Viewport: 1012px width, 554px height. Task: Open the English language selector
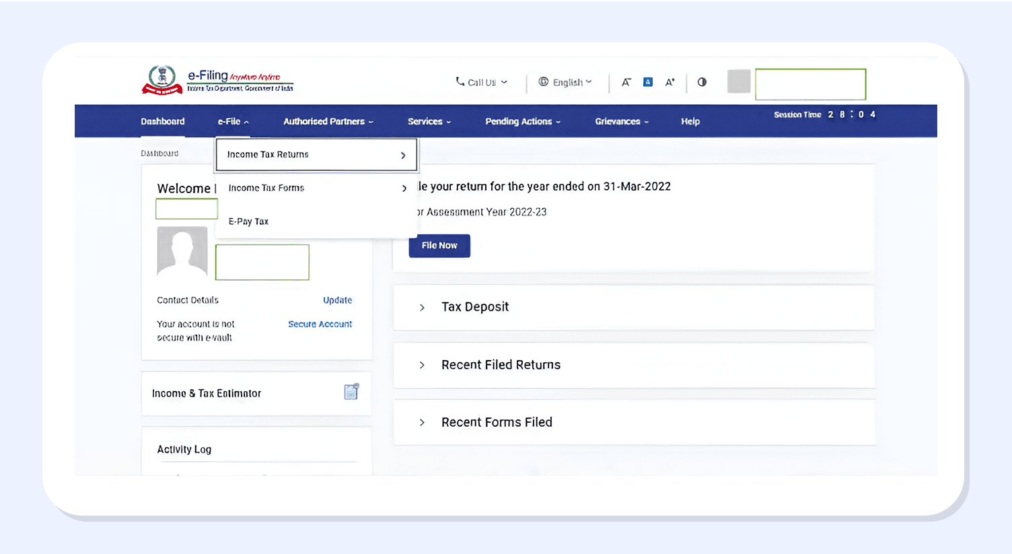pyautogui.click(x=565, y=82)
